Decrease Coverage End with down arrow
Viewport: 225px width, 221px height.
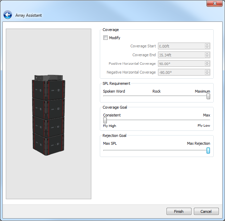tap(207, 56)
